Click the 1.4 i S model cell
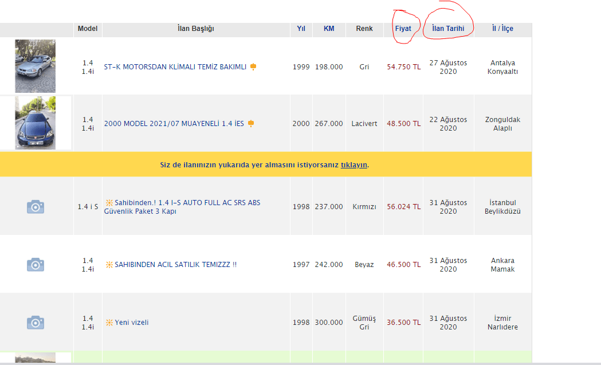This screenshot has height=365, width=601. point(88,207)
